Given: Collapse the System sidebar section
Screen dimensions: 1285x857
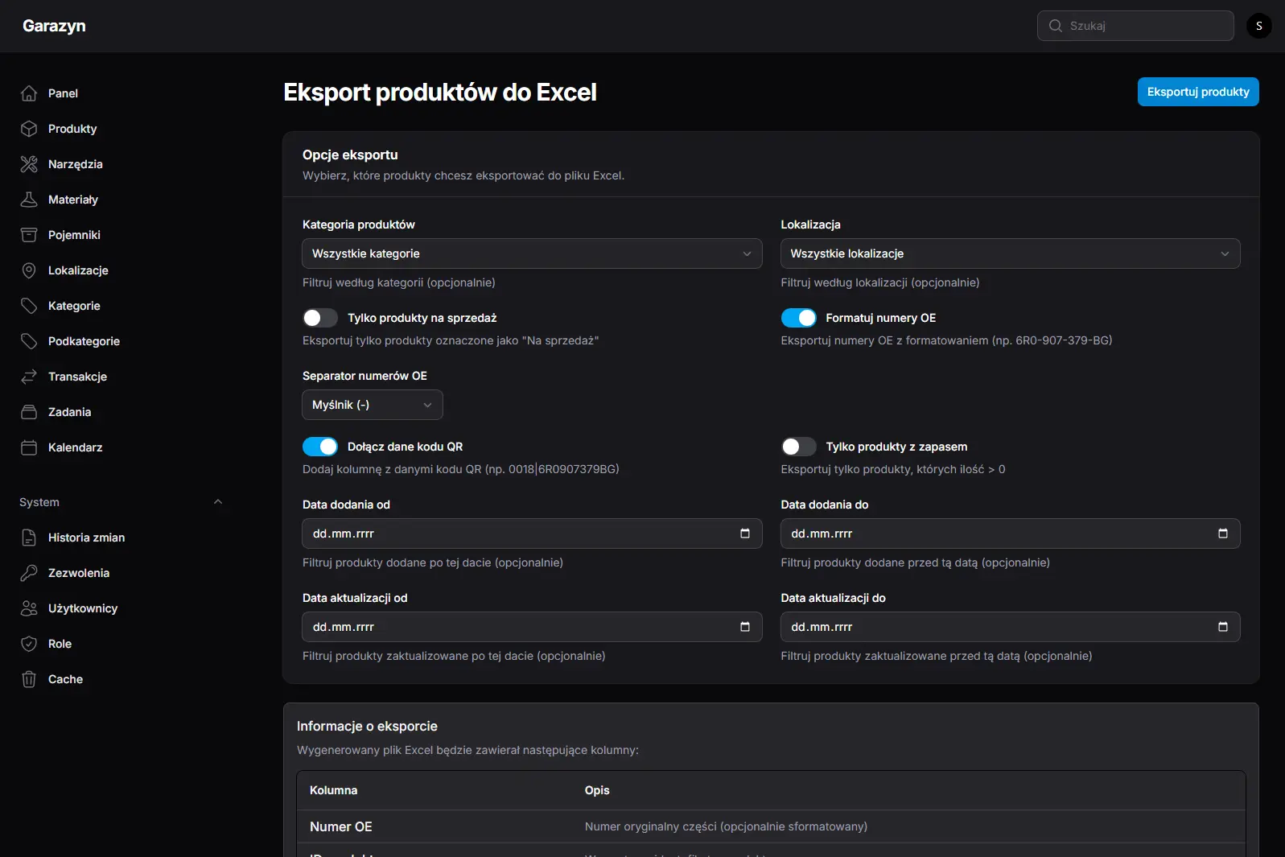Looking at the screenshot, I should (x=217, y=502).
